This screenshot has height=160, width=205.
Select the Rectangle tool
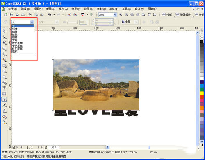[x=4, y=65]
